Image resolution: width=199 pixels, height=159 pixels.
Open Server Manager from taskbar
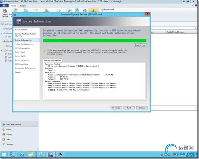coord(12,155)
